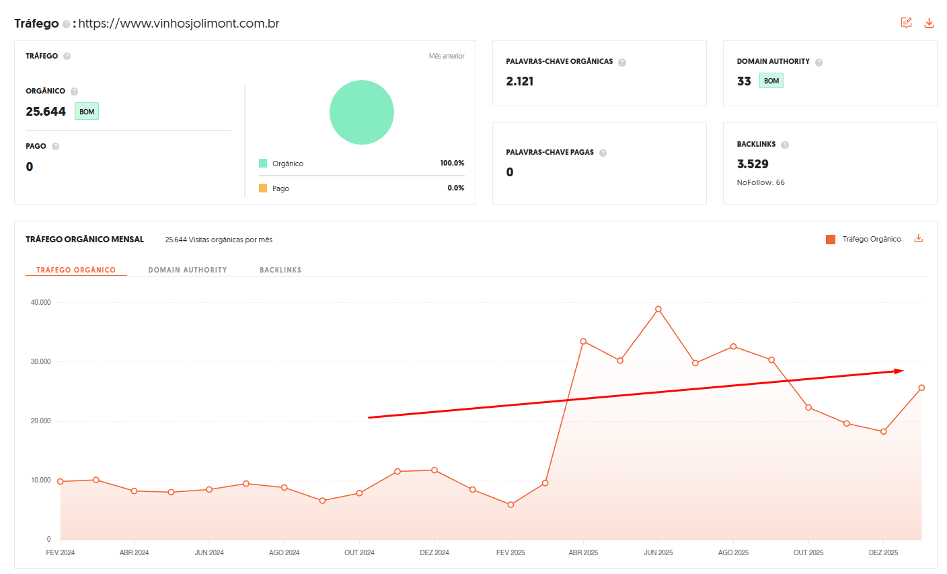Open help icon beside Orgânico label

[74, 92]
